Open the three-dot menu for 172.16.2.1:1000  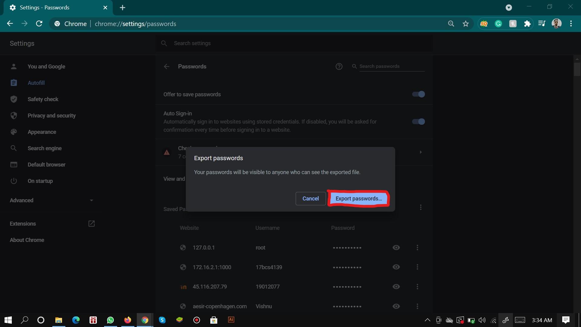click(x=417, y=267)
